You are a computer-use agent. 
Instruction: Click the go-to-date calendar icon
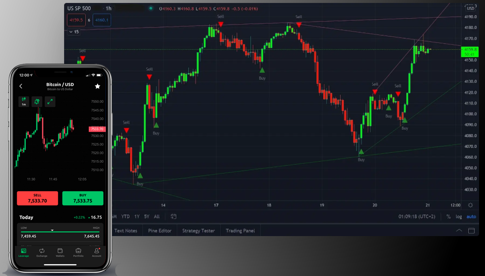coord(173,216)
